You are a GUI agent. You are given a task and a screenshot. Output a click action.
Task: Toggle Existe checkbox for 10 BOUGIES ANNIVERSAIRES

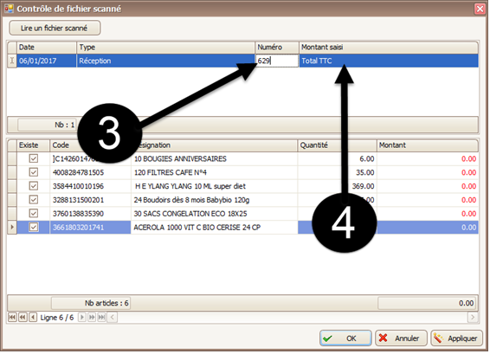pyautogui.click(x=34, y=158)
